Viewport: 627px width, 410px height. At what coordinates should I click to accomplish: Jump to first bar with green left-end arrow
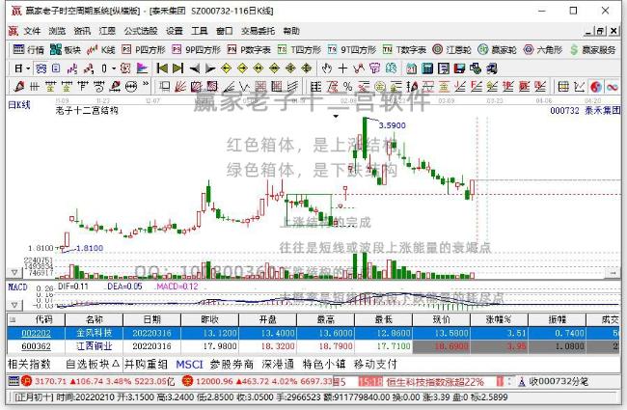pos(162,68)
